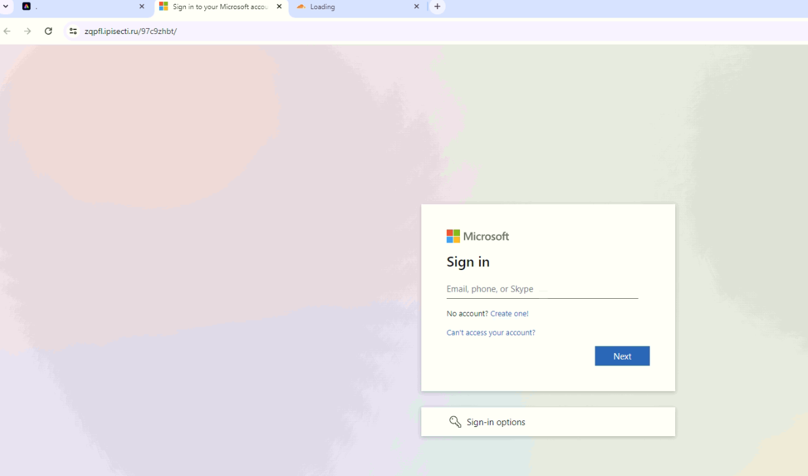Click the address bar URL text
This screenshot has width=808, height=476.
[130, 31]
